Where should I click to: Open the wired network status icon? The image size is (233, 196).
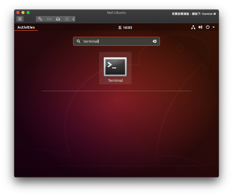(193, 27)
